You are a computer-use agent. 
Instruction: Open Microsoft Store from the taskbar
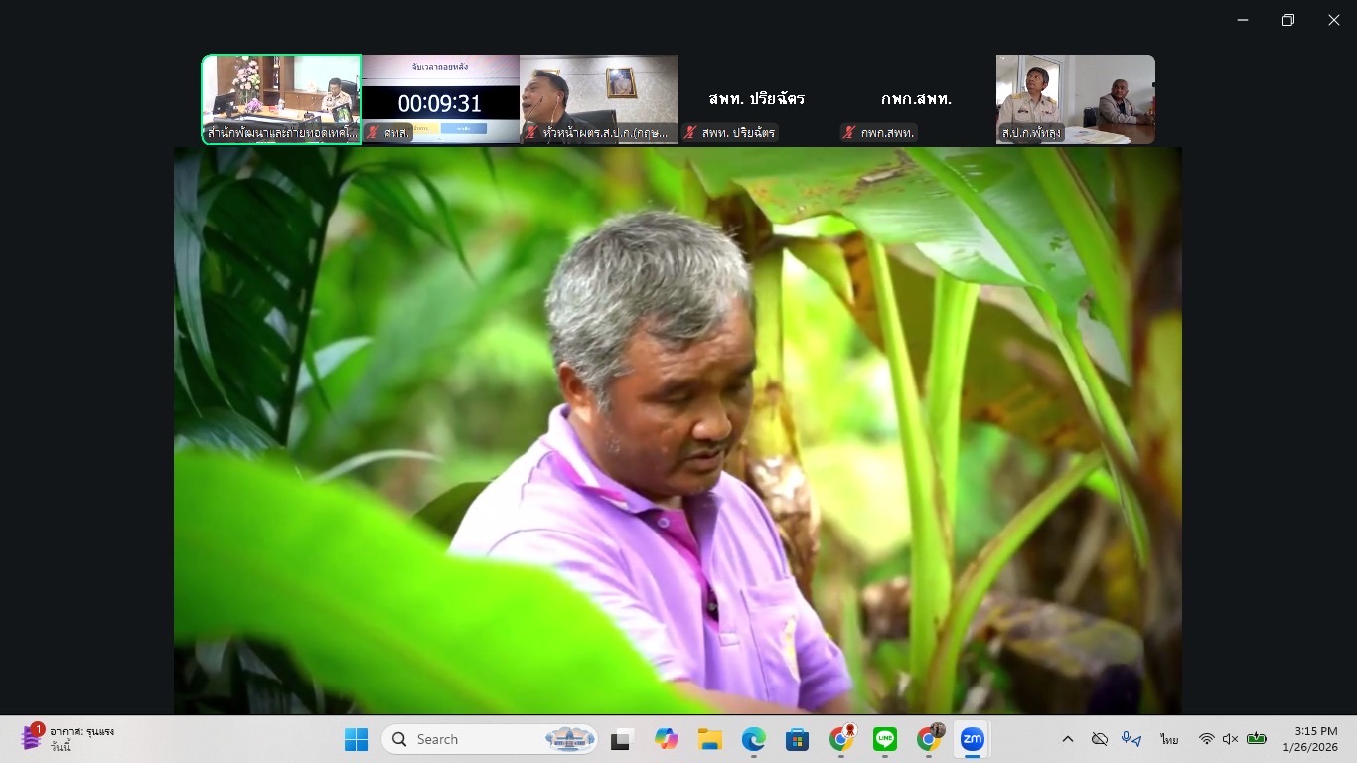pos(797,739)
